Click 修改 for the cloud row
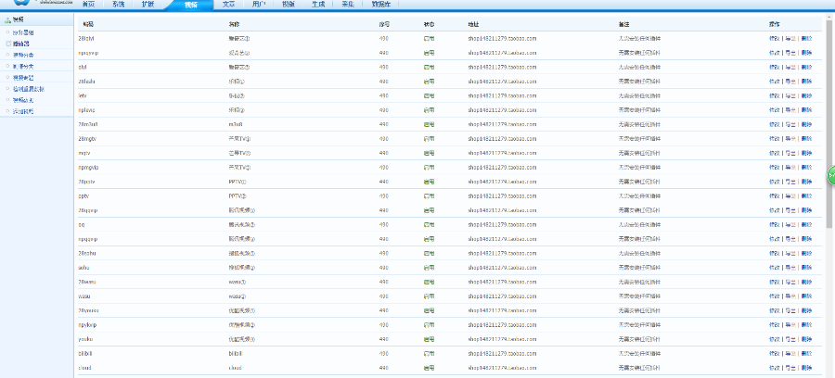This screenshot has width=835, height=378. (775, 368)
